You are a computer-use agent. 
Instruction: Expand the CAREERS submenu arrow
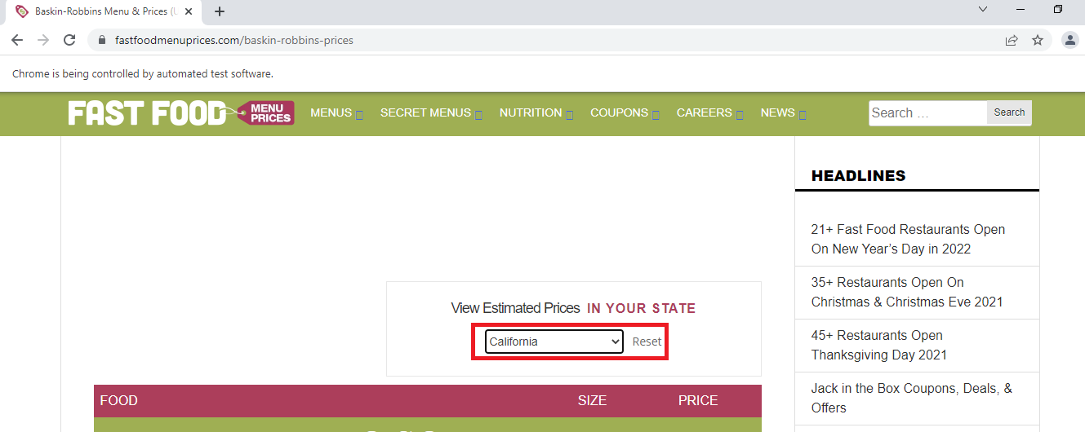click(x=740, y=115)
